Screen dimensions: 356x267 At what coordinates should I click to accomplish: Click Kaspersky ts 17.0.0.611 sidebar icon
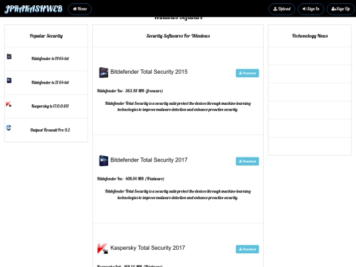point(9,104)
